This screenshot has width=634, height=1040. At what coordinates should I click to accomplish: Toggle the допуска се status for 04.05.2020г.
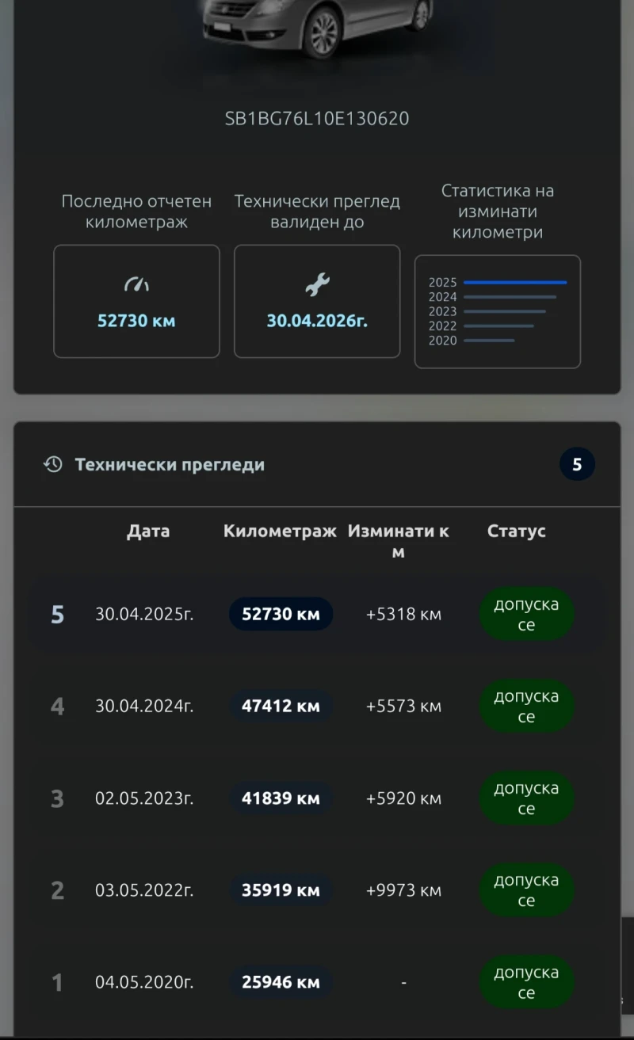click(526, 982)
